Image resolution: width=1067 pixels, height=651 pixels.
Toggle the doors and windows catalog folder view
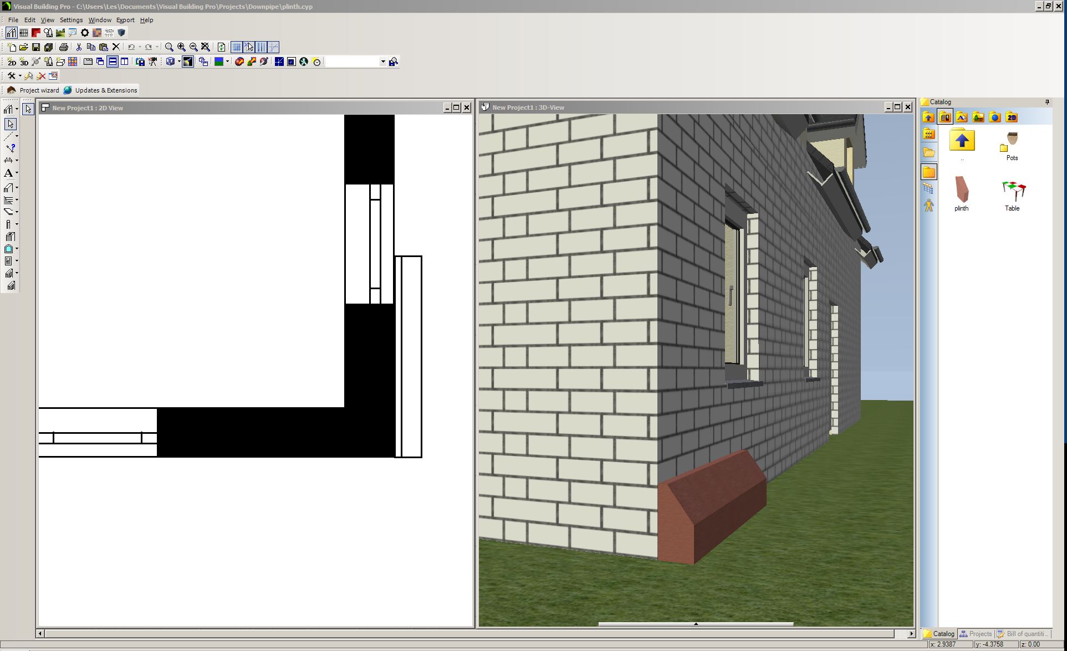coord(945,117)
